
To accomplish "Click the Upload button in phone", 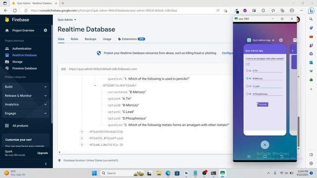I will click(263, 104).
